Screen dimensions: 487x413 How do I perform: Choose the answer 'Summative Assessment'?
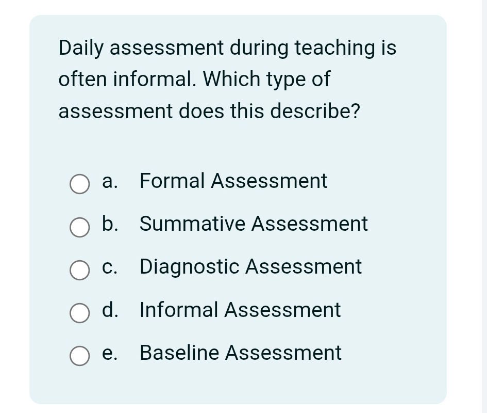click(x=254, y=224)
